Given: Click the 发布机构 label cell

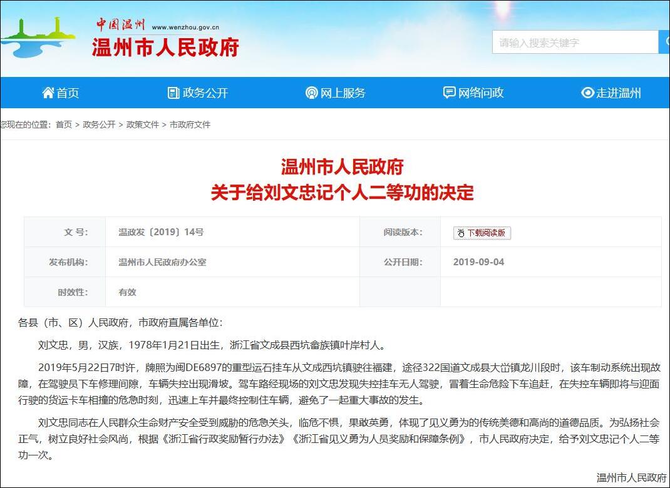Looking at the screenshot, I should (65, 262).
